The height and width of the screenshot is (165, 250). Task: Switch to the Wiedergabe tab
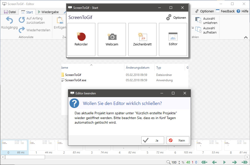pyautogui.click(x=48, y=12)
